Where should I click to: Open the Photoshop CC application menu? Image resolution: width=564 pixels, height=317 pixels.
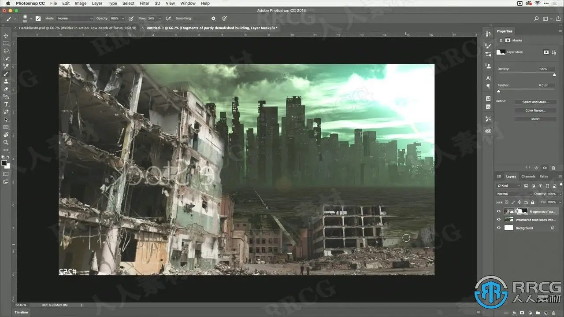[30, 3]
